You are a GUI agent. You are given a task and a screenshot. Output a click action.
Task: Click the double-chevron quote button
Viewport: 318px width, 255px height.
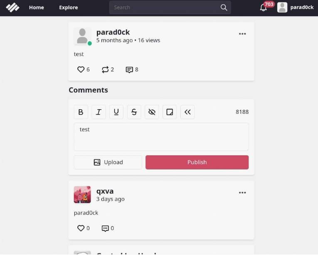pyautogui.click(x=187, y=112)
